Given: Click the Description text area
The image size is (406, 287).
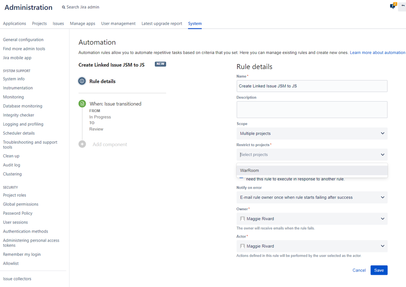Looking at the screenshot, I should [312, 110].
